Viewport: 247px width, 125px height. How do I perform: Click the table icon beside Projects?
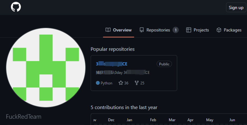pos(189,30)
